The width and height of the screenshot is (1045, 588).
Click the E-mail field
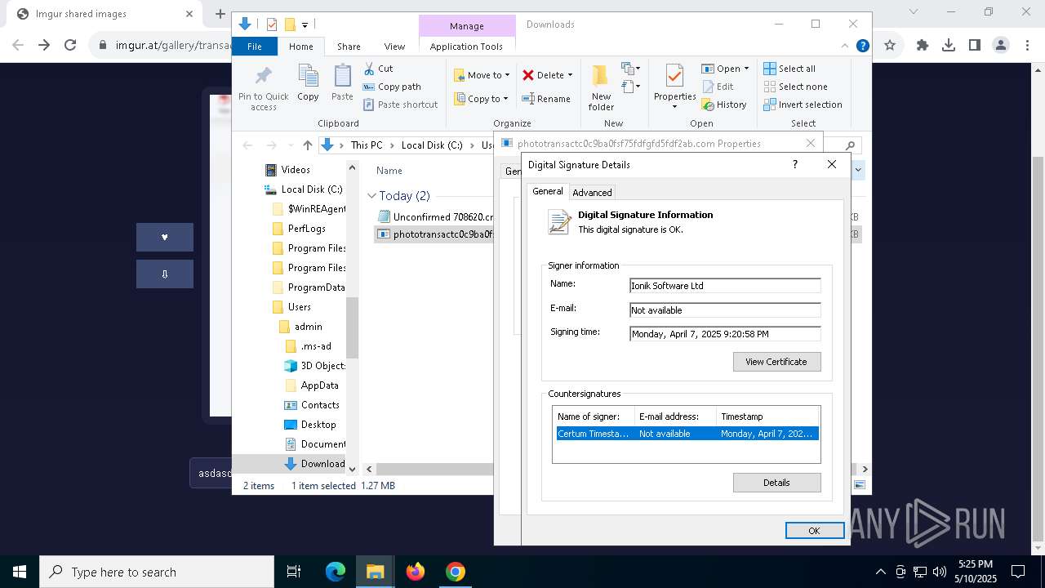725,310
